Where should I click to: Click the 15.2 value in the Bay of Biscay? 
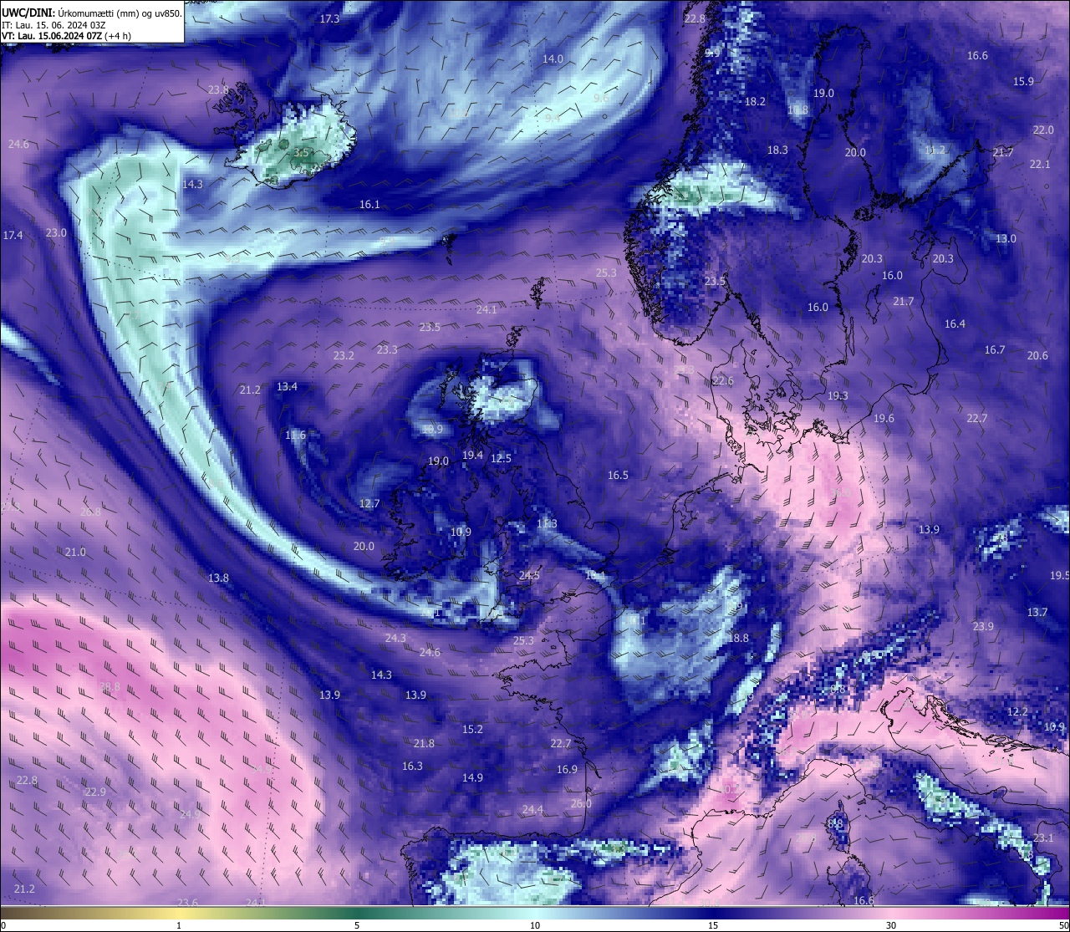[472, 729]
